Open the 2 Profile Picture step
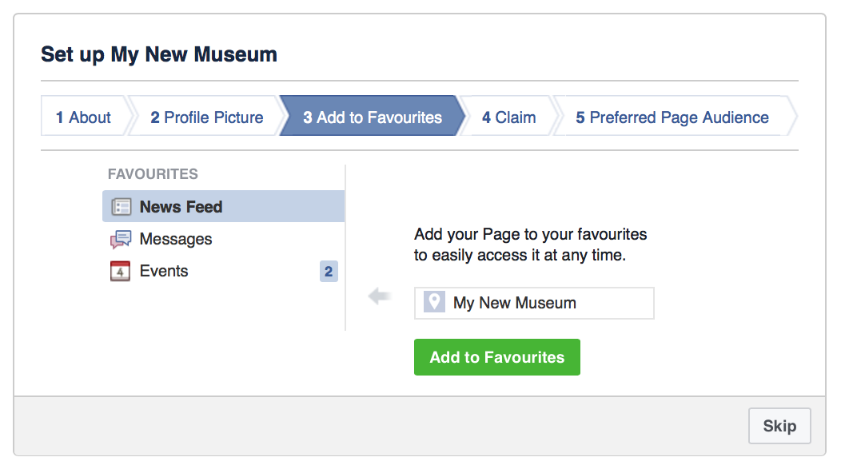 tap(207, 117)
